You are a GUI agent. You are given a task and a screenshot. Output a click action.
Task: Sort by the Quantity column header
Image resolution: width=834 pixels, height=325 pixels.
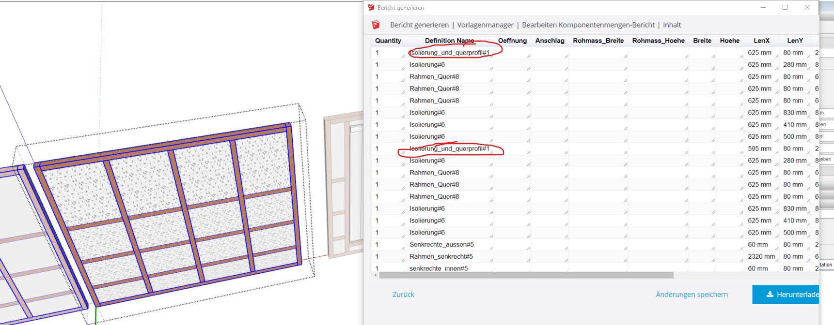coord(388,41)
